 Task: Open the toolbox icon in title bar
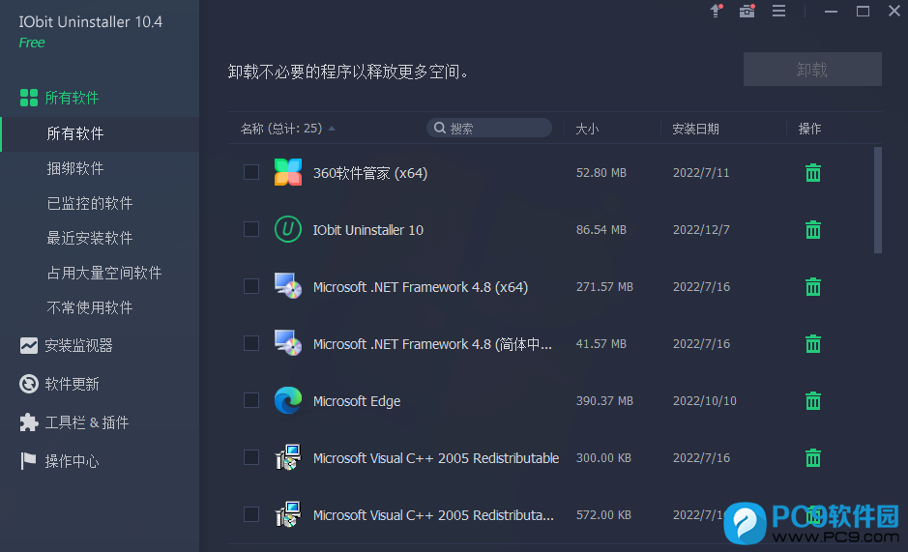pos(747,11)
